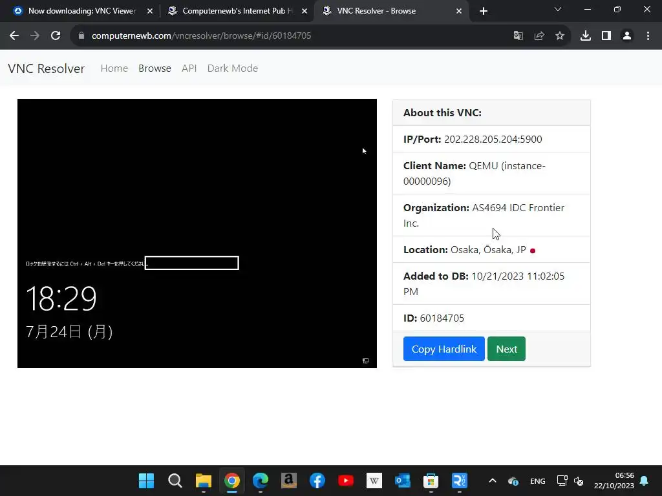
Task: Switch to the Now downloading: VNC Viewer tab
Action: (x=82, y=11)
